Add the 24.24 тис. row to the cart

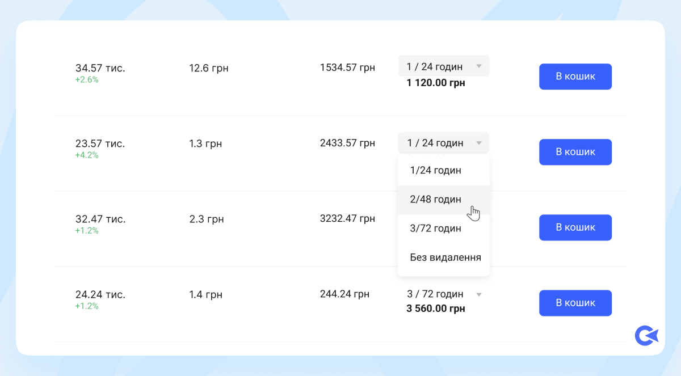coord(575,303)
